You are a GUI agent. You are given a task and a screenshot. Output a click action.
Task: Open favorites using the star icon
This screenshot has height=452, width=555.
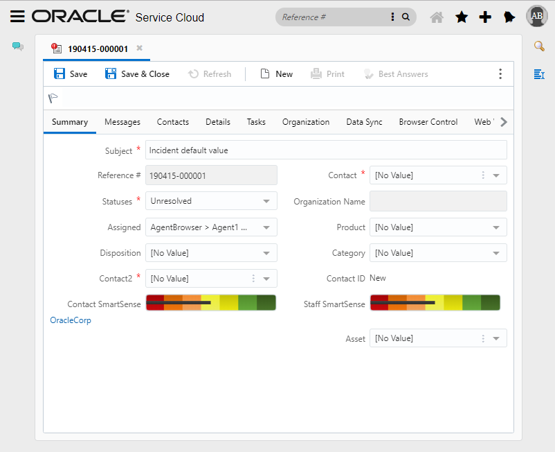click(x=461, y=17)
